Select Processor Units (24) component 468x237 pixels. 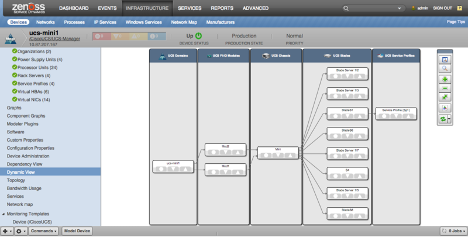tap(37, 67)
